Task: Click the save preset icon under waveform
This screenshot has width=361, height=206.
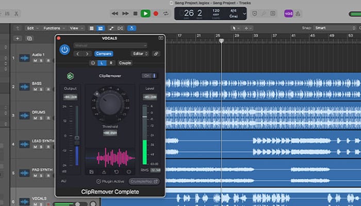Action: pyautogui.click(x=91, y=171)
